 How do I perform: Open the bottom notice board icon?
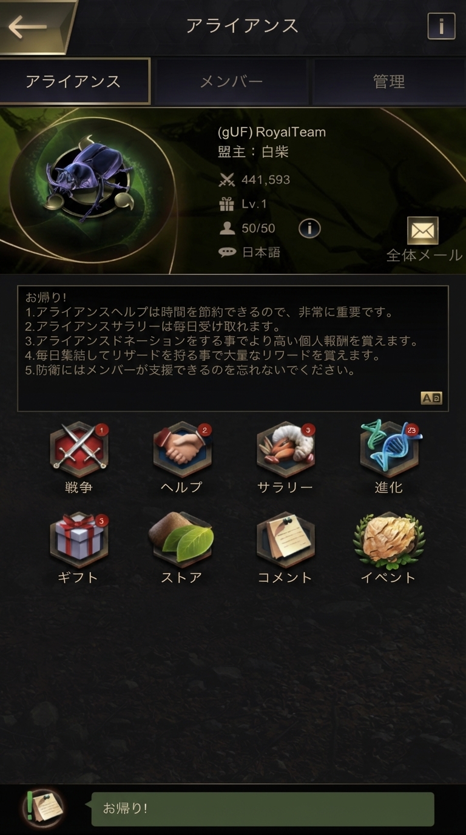point(42,808)
